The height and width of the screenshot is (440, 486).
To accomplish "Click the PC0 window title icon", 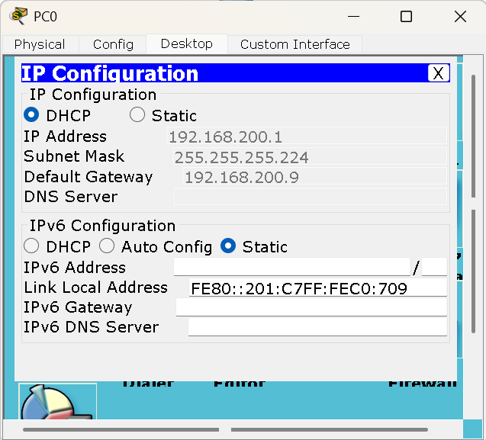I will coord(17,16).
